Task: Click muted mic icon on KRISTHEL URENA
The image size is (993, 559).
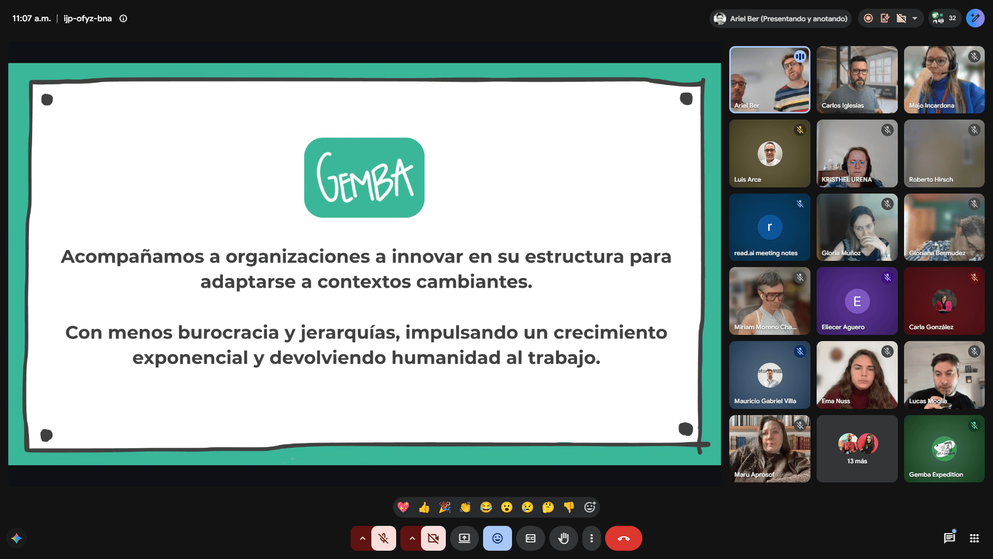Action: (887, 130)
